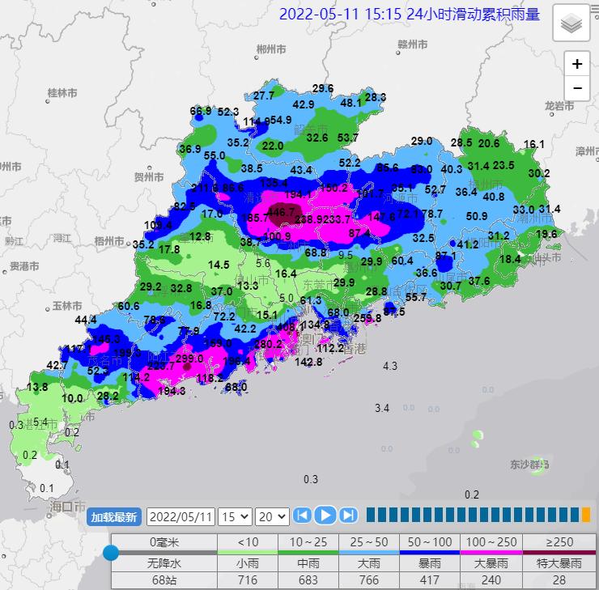Open the minute dropdown showing 20
Viewport: 599px width, 590px height.
click(x=272, y=516)
